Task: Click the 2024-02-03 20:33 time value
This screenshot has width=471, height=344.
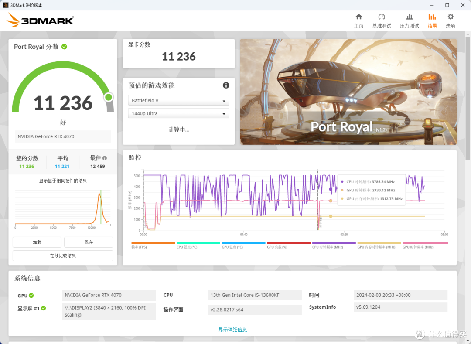Action: (x=400, y=295)
